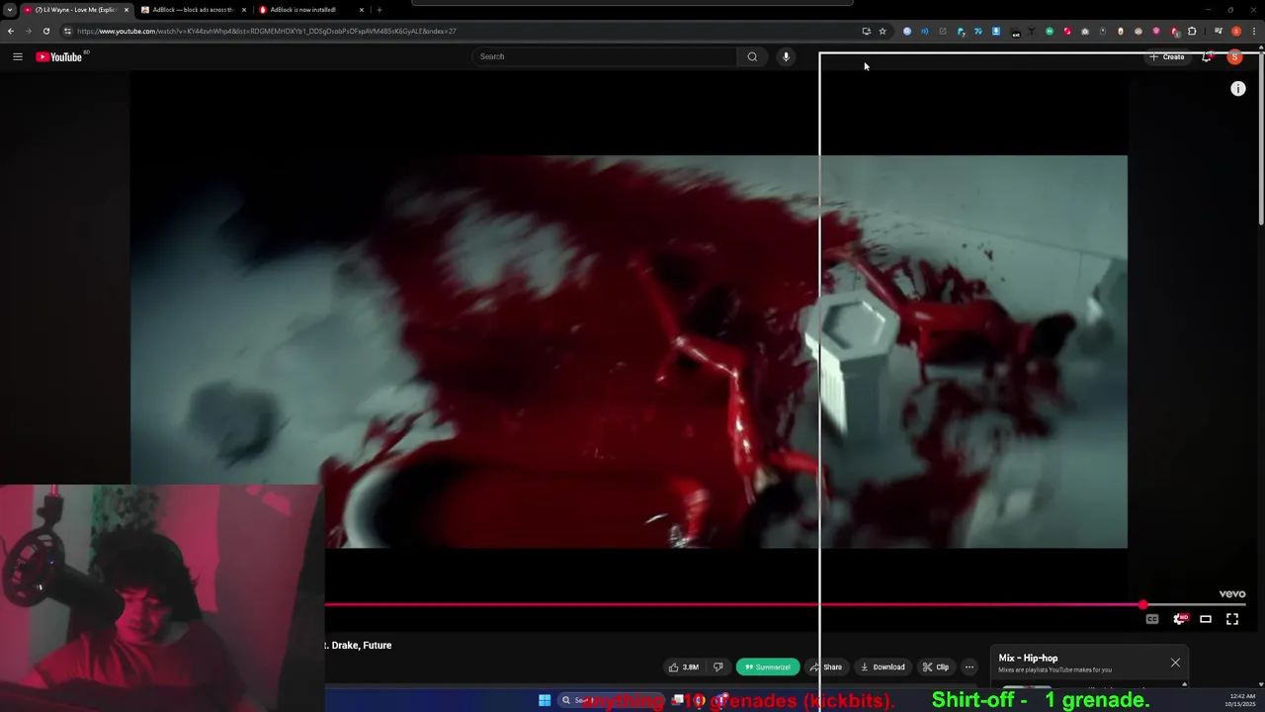Create a Clip of the video
Screen dimensions: 1265x712
(x=936, y=667)
